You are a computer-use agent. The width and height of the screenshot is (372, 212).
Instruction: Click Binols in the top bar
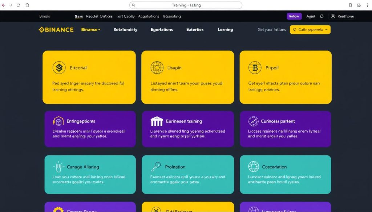(45, 16)
